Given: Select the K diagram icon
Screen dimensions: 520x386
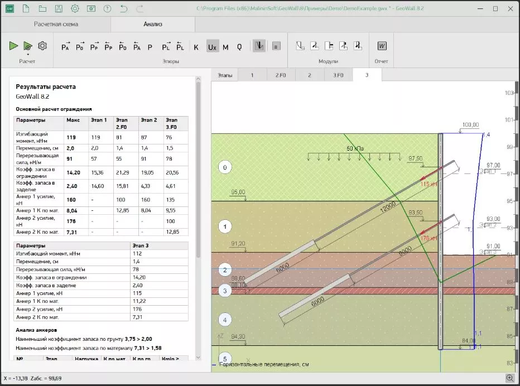Looking at the screenshot, I should [x=196, y=47].
